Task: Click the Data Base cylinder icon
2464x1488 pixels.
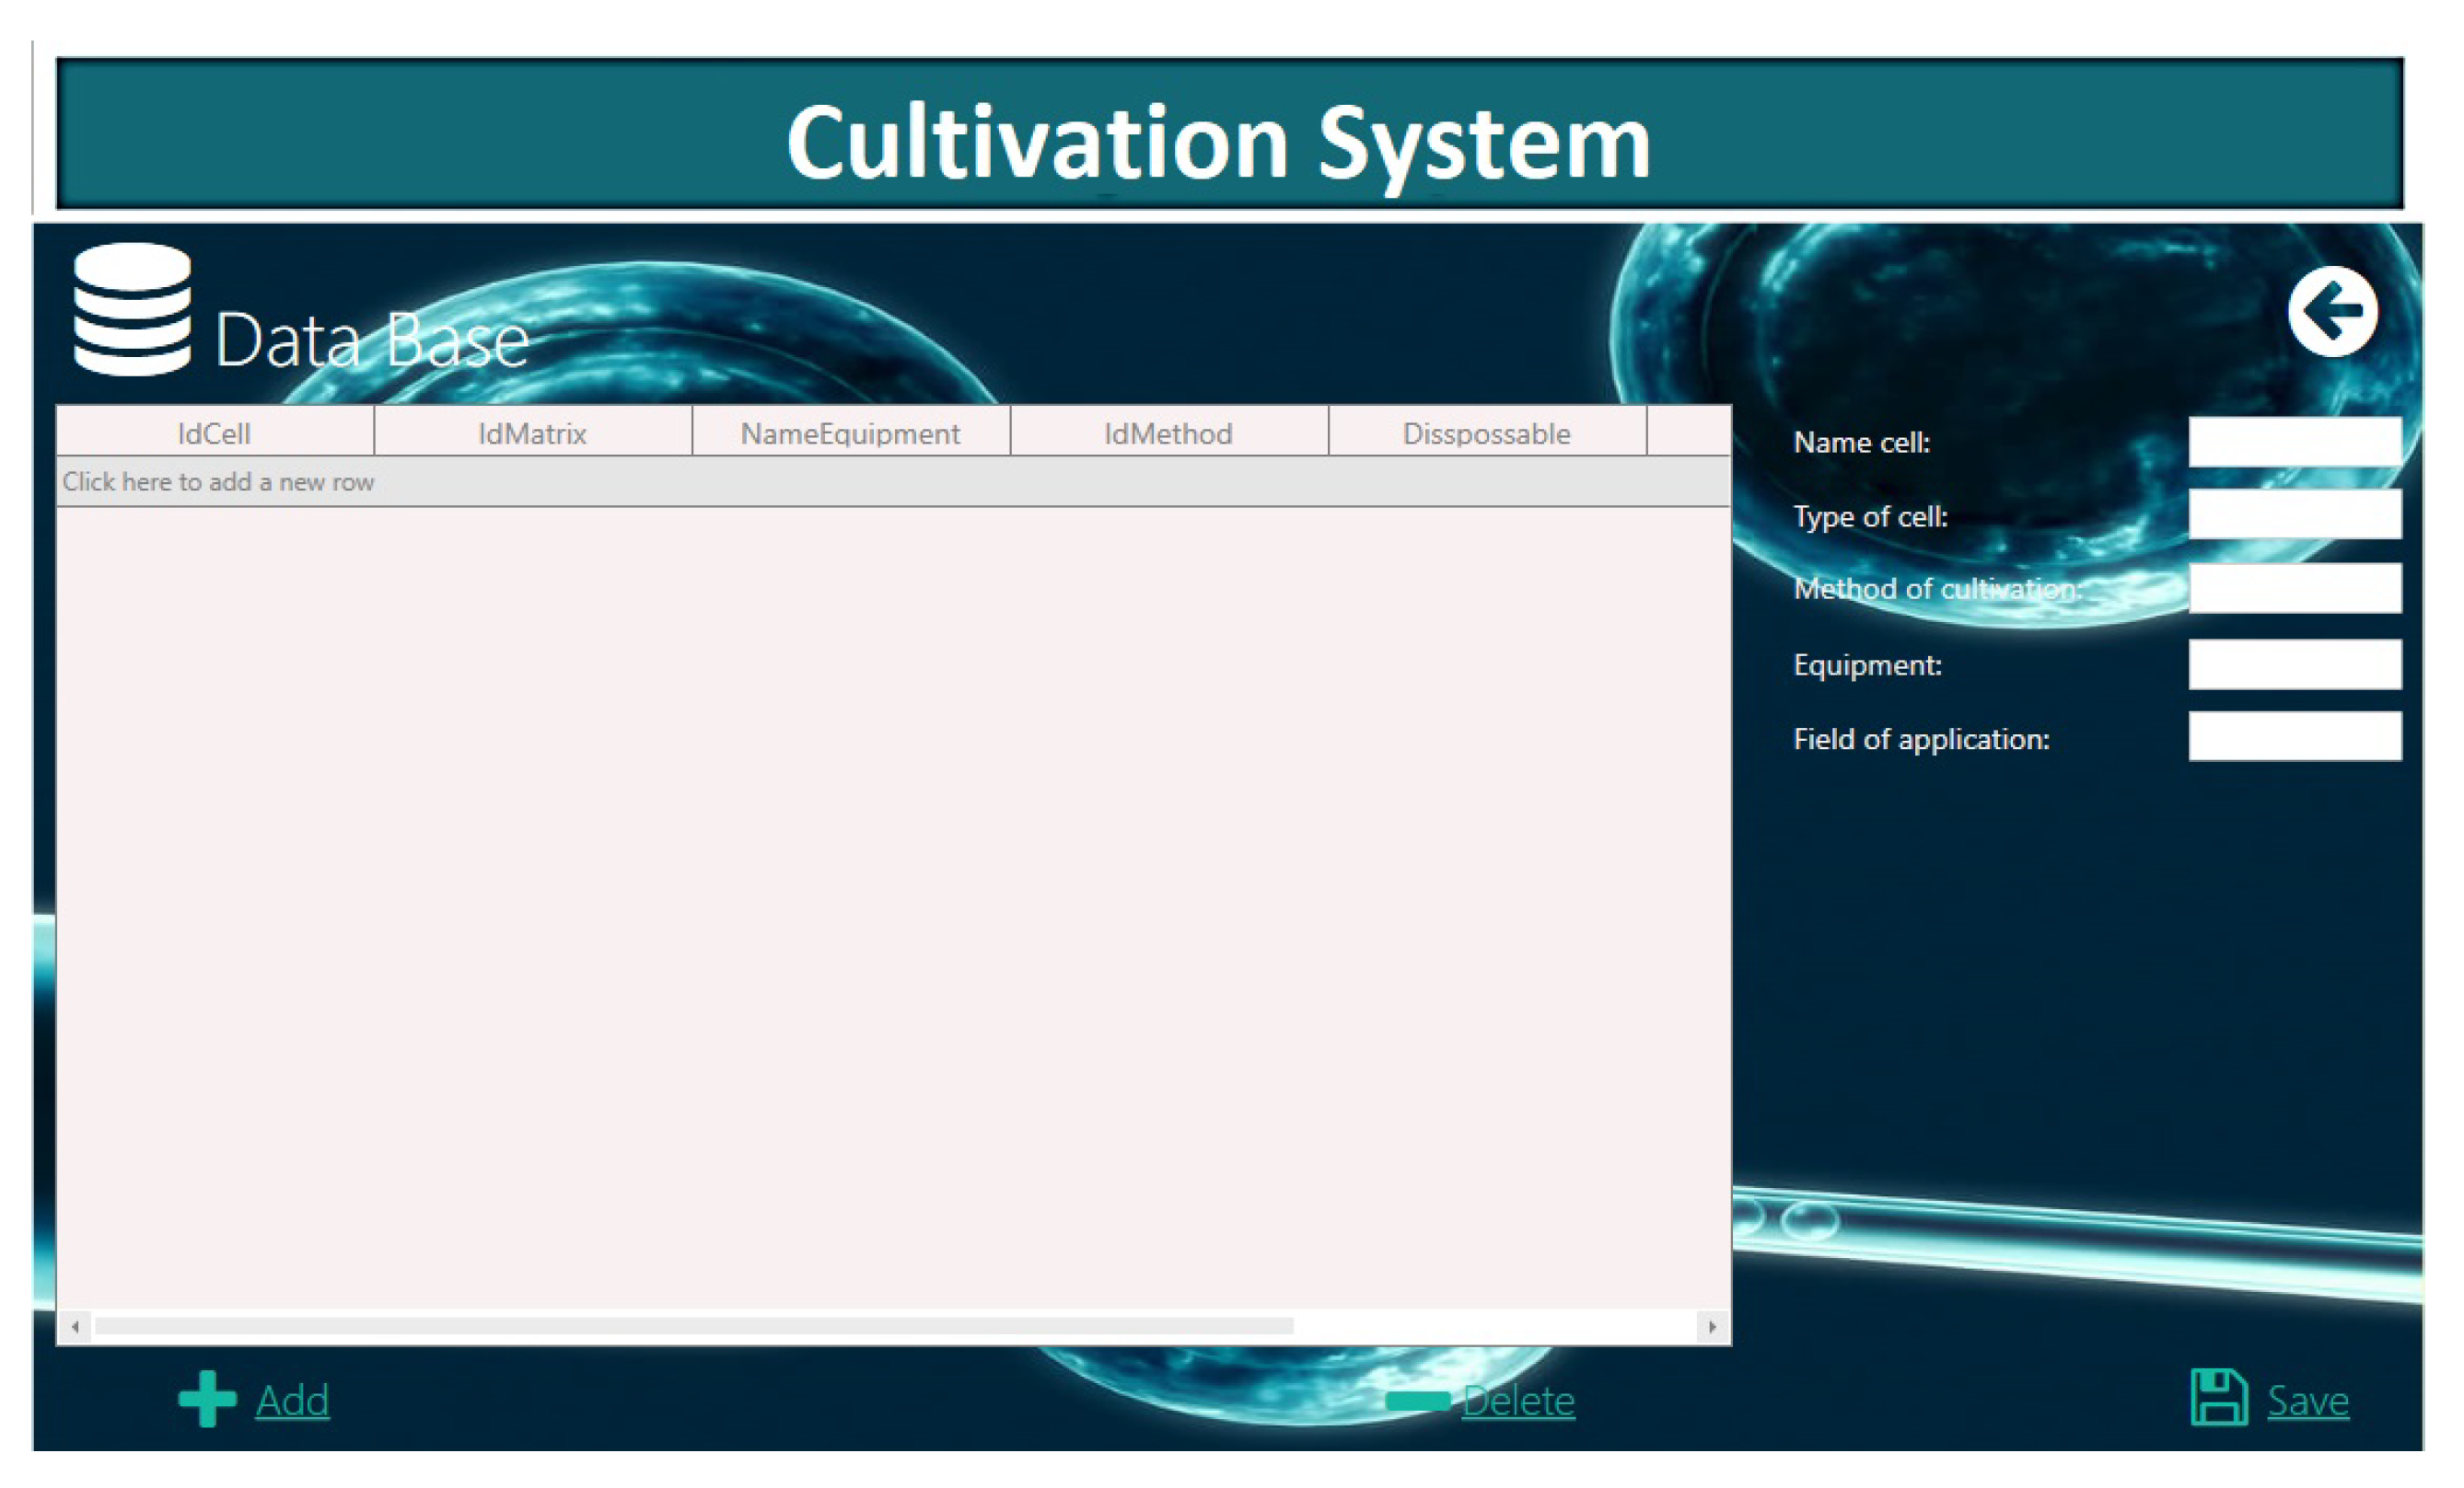Action: click(132, 309)
